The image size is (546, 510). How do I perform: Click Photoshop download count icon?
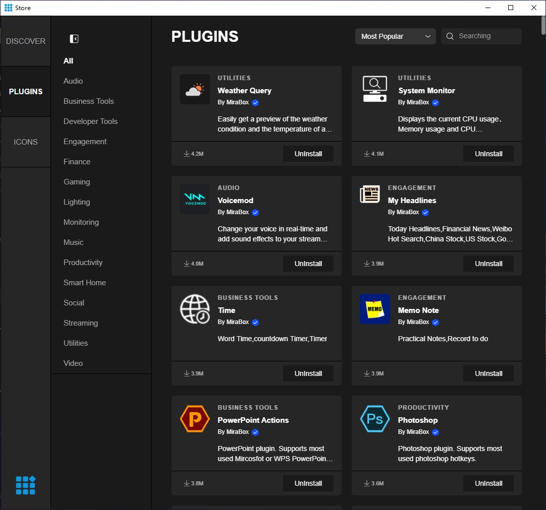[367, 483]
